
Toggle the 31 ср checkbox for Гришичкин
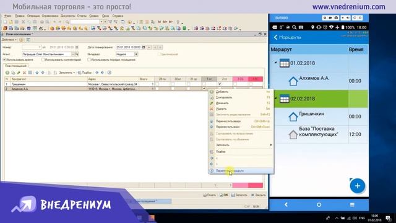[188, 84]
